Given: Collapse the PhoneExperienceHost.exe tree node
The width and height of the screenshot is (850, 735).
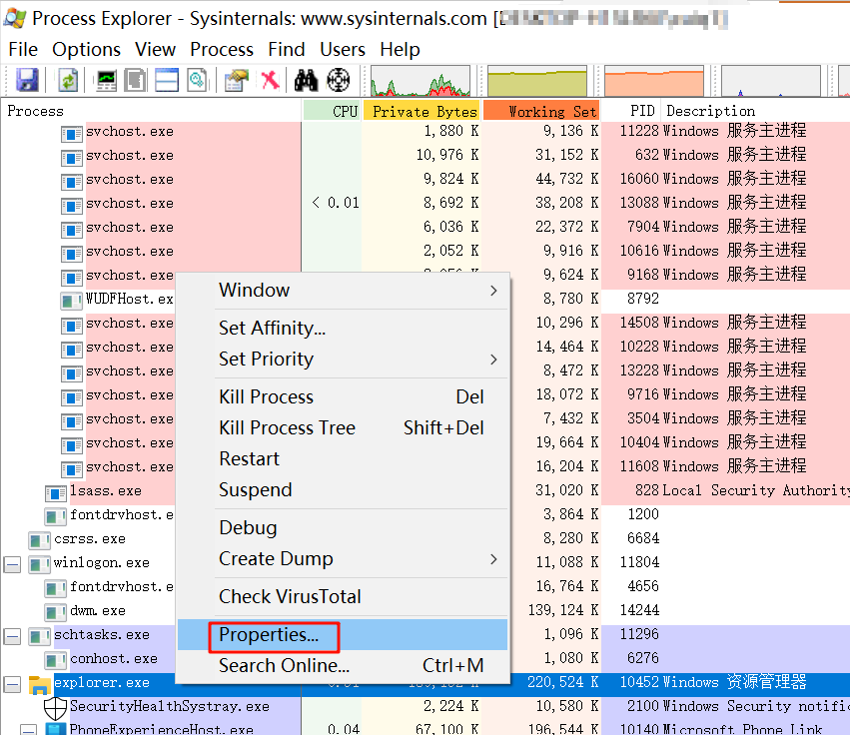Looking at the screenshot, I should click(x=28, y=730).
